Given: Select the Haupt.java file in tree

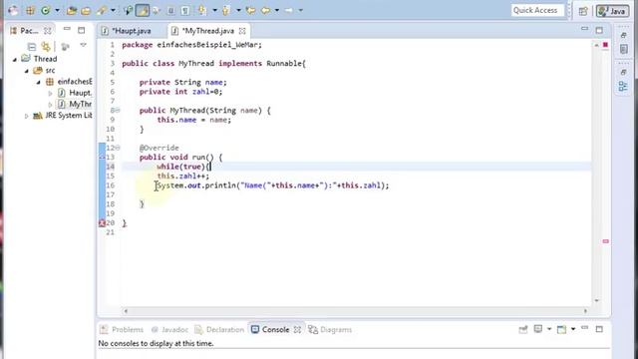Looking at the screenshot, I should coord(75,93).
